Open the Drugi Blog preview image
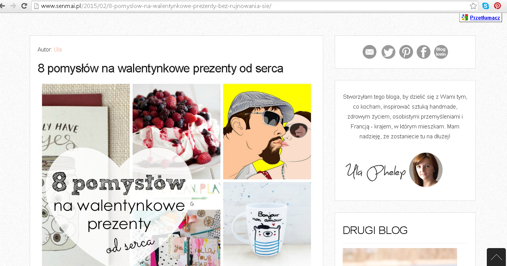507x266 pixels. click(x=400, y=257)
